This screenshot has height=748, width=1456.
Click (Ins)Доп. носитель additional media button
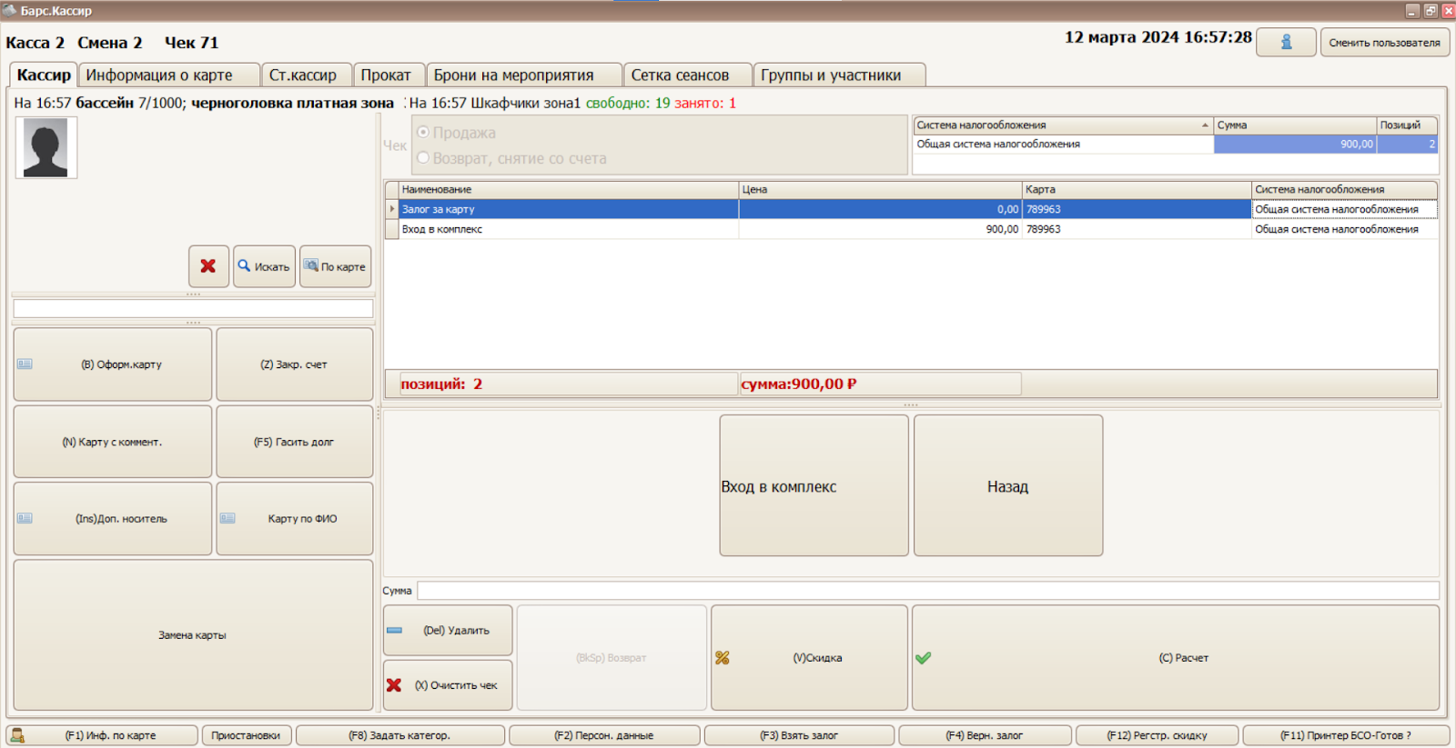click(113, 518)
